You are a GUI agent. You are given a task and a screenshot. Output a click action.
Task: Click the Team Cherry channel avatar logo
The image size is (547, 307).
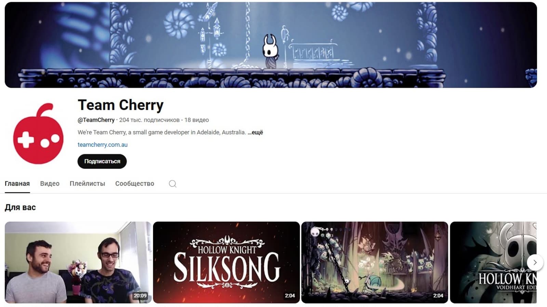(x=38, y=134)
